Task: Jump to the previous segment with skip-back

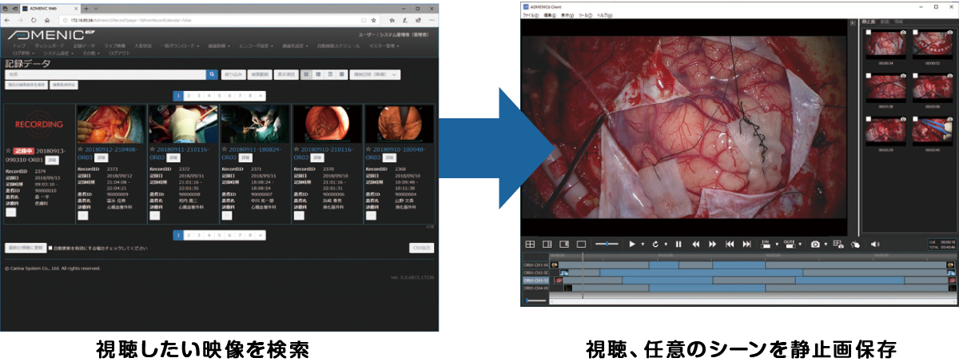Action: pos(730,244)
